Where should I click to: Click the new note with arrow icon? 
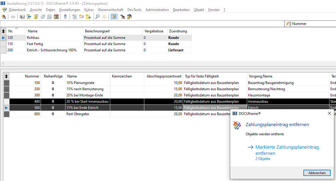(88, 17)
